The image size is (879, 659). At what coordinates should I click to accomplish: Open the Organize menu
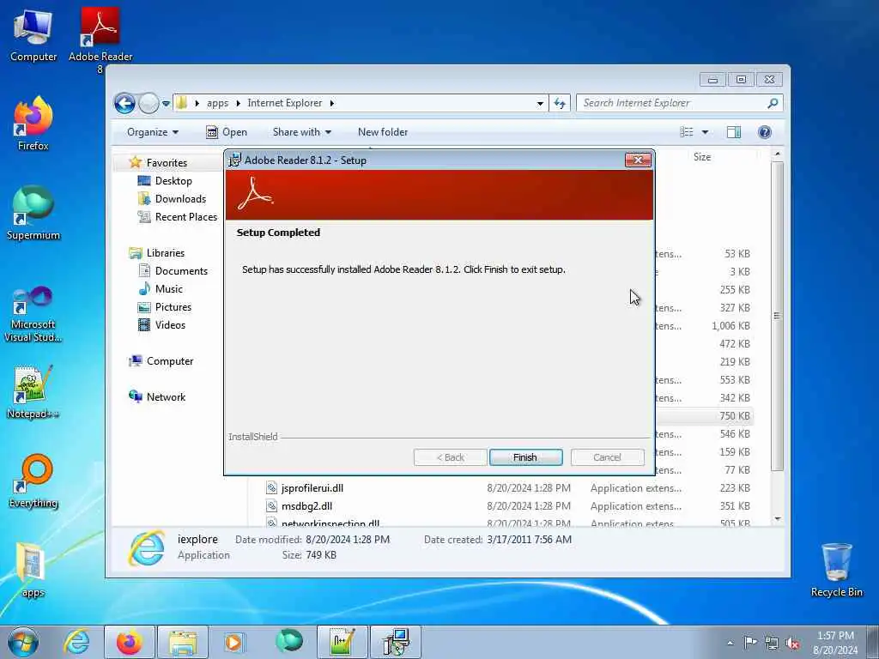tap(153, 132)
